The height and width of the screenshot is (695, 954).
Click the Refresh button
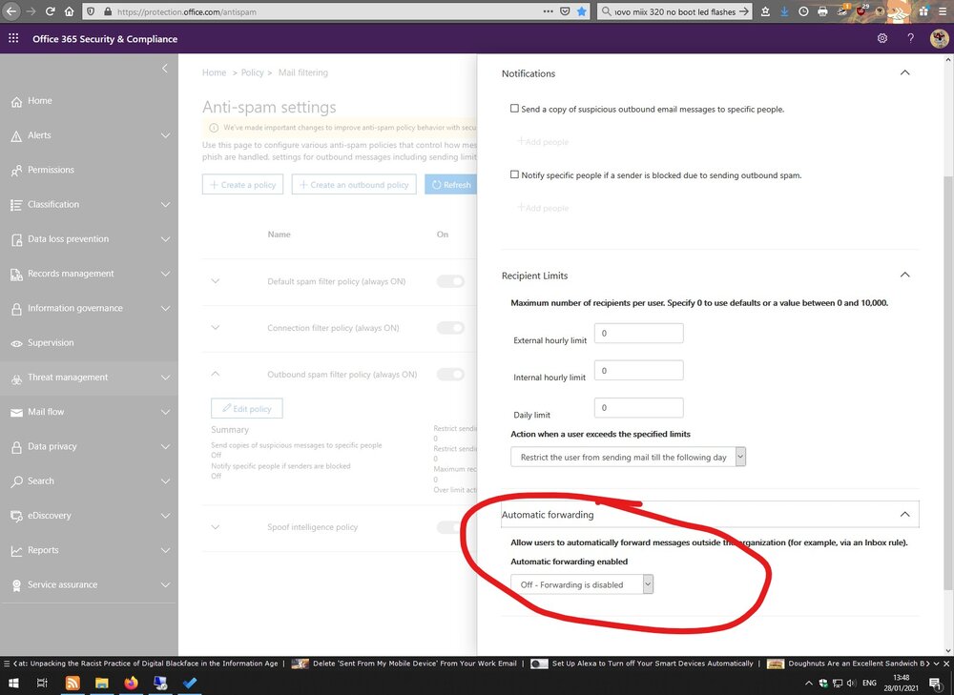[x=451, y=184]
